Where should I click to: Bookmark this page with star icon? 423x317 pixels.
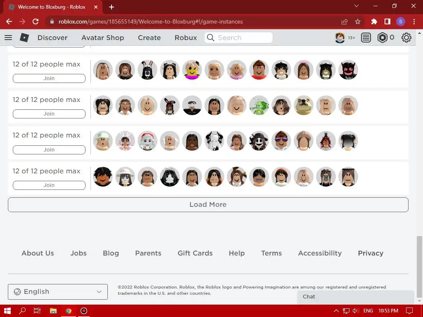358,21
